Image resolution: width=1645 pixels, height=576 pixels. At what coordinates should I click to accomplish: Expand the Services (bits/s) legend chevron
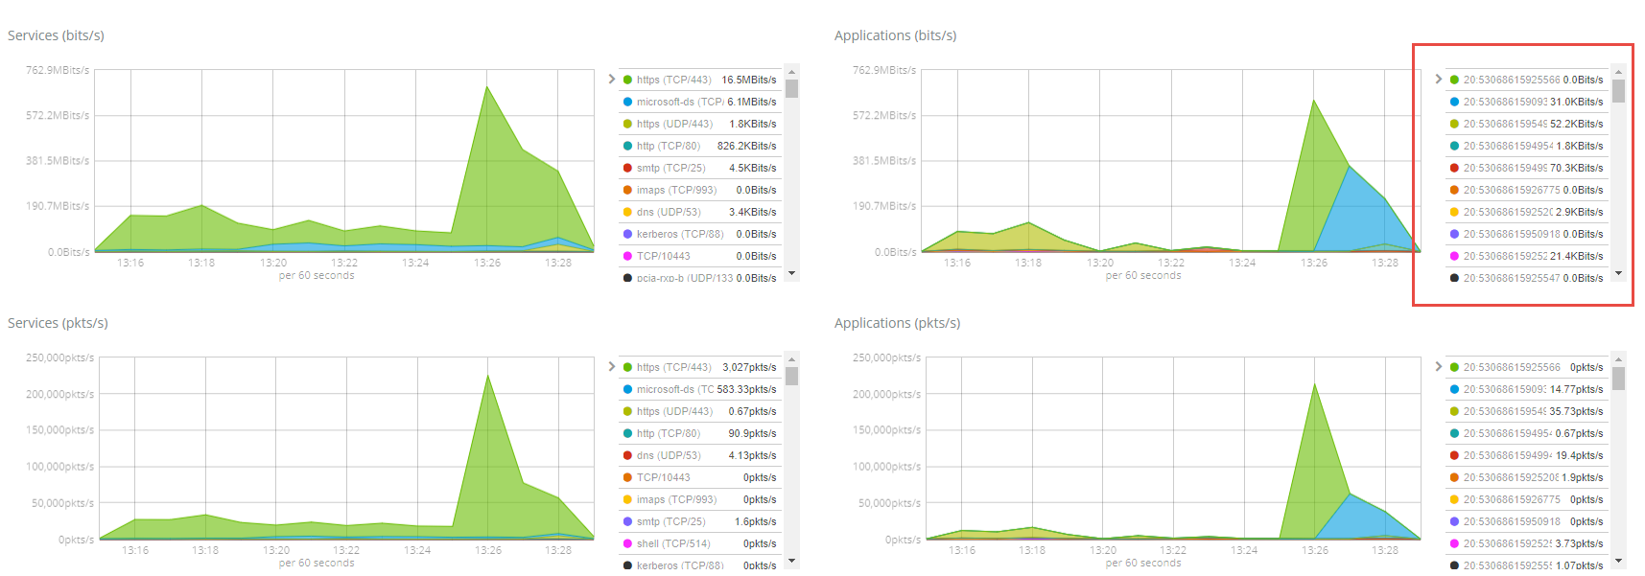[x=612, y=80]
